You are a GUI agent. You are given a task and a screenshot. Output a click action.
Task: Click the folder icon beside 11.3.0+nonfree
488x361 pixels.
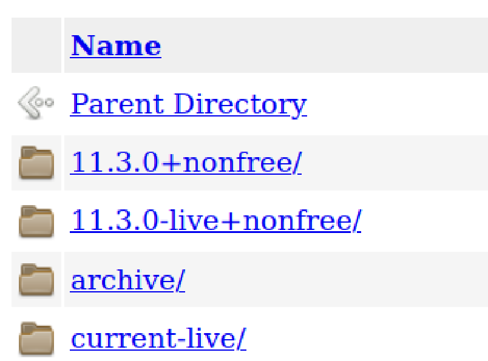point(36,163)
